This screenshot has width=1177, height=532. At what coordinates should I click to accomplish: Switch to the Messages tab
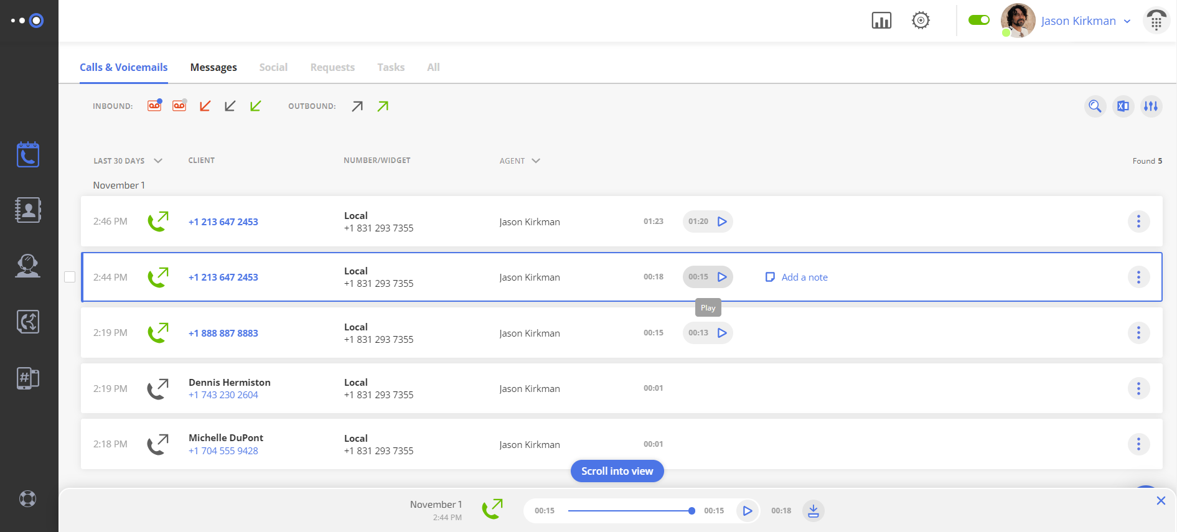pos(213,67)
